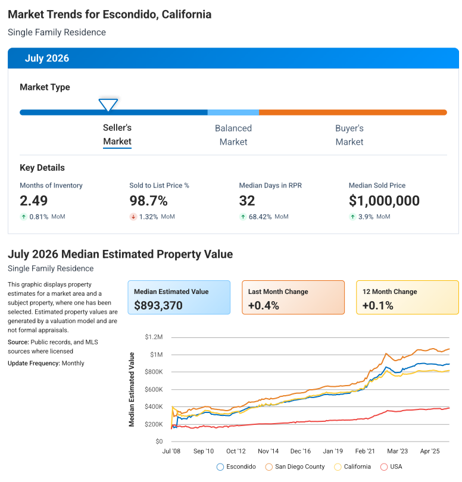Click the $1M y-axis label
Screen dimensions: 462x482
click(156, 355)
